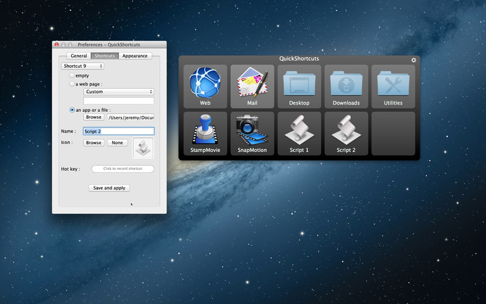Launch the Mail shortcut icon

[x=252, y=86]
